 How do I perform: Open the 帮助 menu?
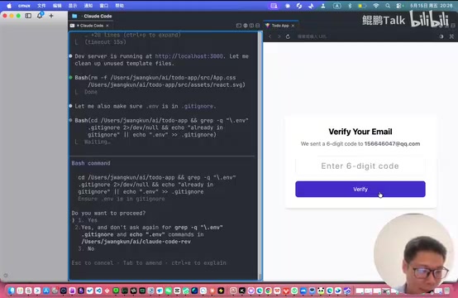(120, 6)
